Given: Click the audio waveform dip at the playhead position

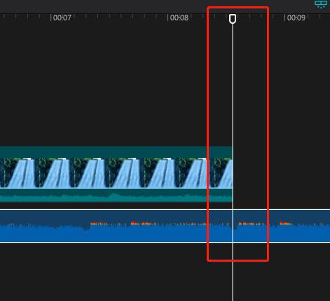Looking at the screenshot, I should (x=233, y=227).
